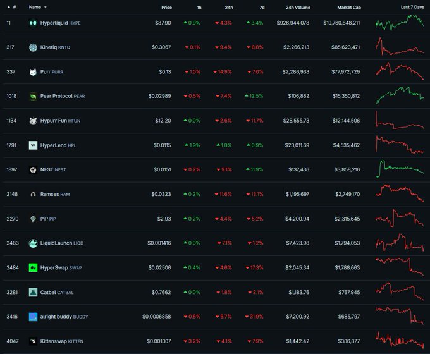Open Pear Protocol PEAR coin page

(63, 96)
